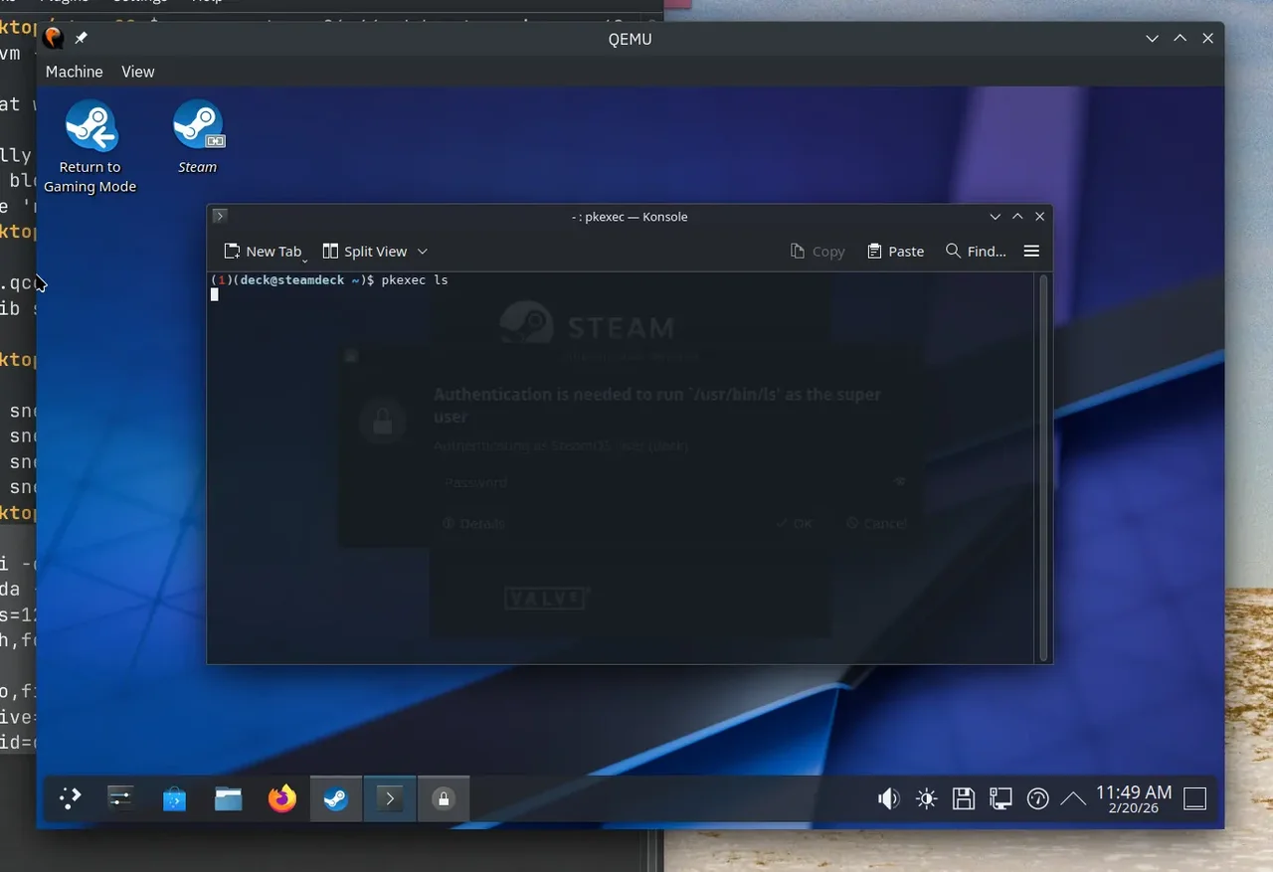Open the brightness settings tray icon
This screenshot has height=872, width=1273.
[927, 798]
